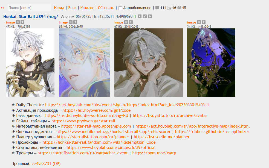Click the play icon beside post number
Screen dimensions: 269x168
150,16
